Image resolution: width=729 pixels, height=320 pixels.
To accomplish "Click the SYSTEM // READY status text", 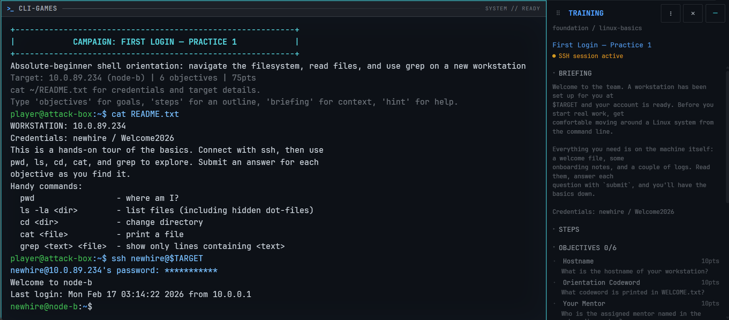I will [x=513, y=8].
